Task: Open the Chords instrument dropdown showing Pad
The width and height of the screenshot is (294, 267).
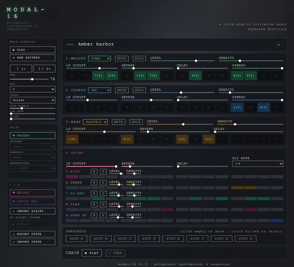Action: click(100, 90)
